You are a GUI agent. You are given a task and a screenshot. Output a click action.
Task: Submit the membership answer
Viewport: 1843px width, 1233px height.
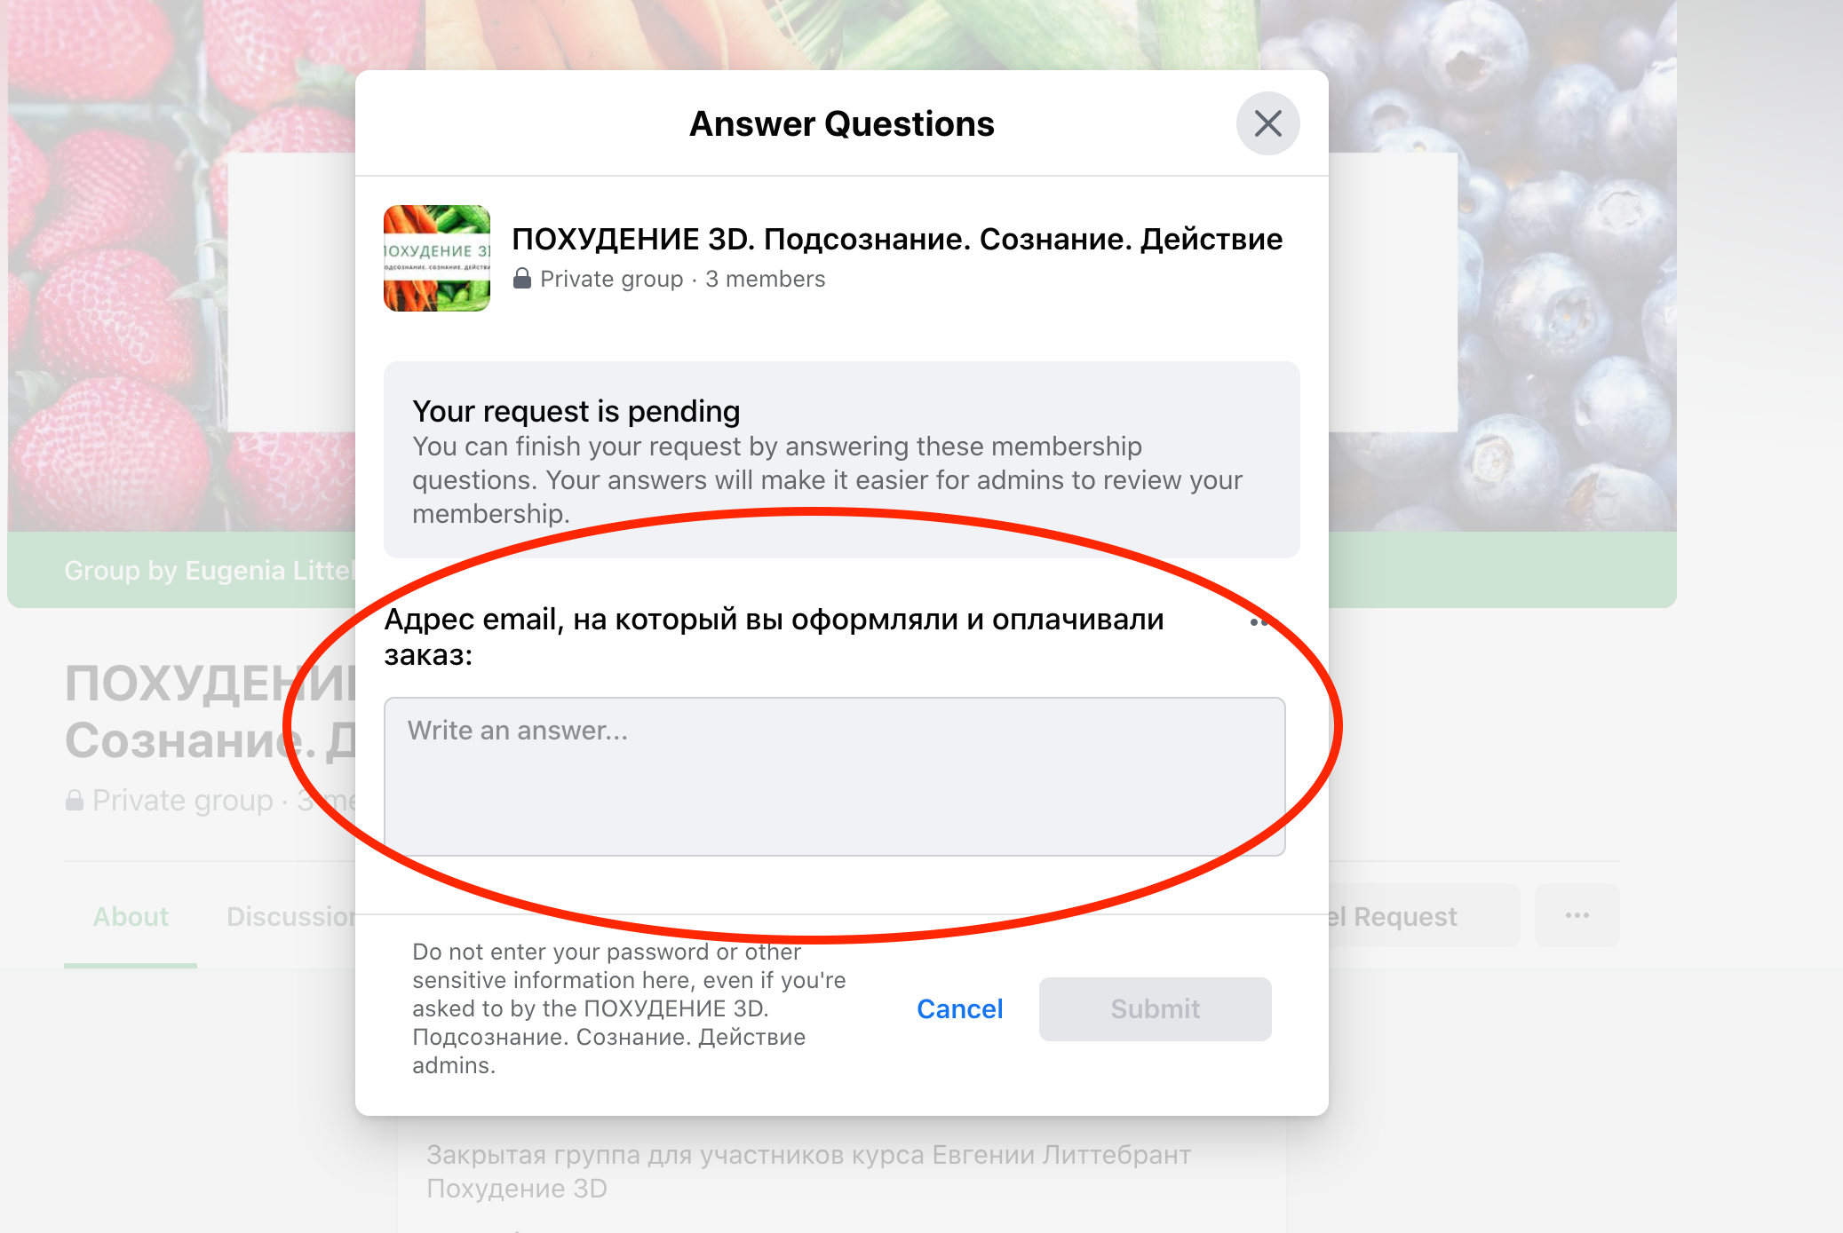coord(1155,1009)
